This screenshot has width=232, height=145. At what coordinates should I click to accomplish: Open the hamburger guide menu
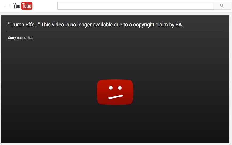7,6
